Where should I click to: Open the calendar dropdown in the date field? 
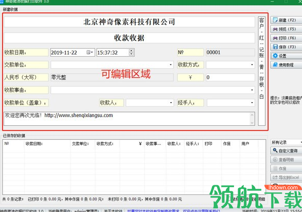(90, 53)
